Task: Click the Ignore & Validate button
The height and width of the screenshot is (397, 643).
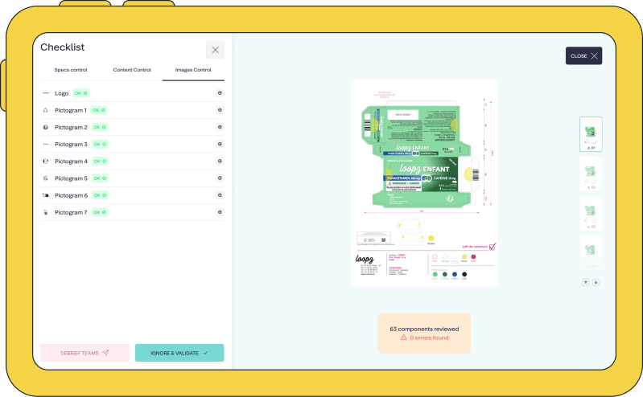Action: (179, 353)
